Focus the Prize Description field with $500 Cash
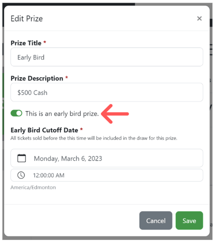 coord(107,92)
